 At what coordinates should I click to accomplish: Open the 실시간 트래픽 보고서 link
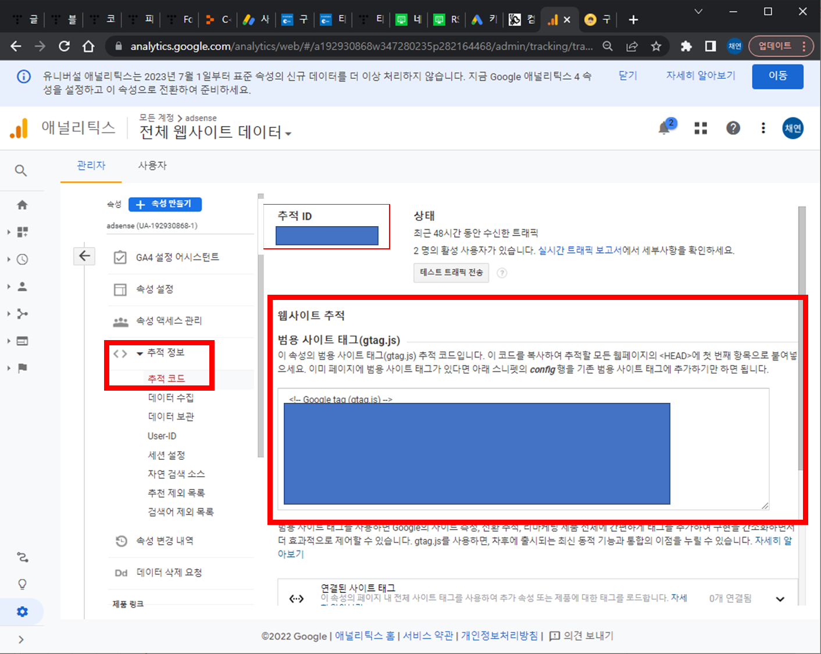point(580,251)
